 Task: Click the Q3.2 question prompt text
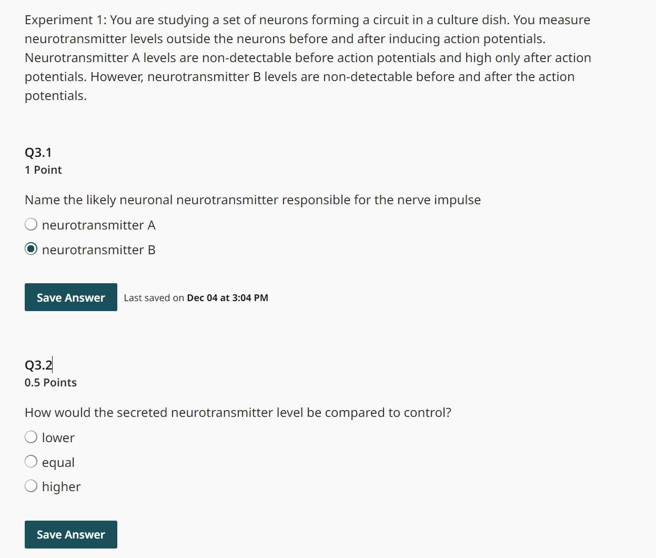pos(237,412)
